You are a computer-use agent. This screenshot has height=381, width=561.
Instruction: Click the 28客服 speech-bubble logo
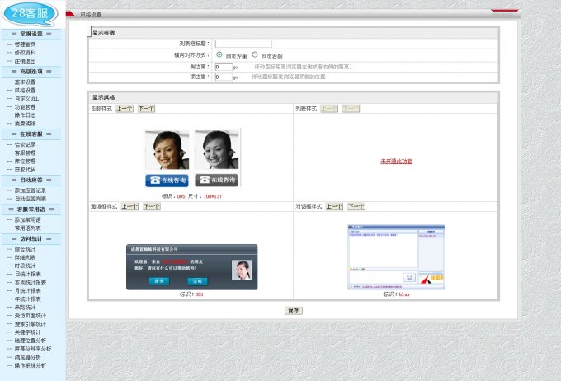tap(30, 14)
